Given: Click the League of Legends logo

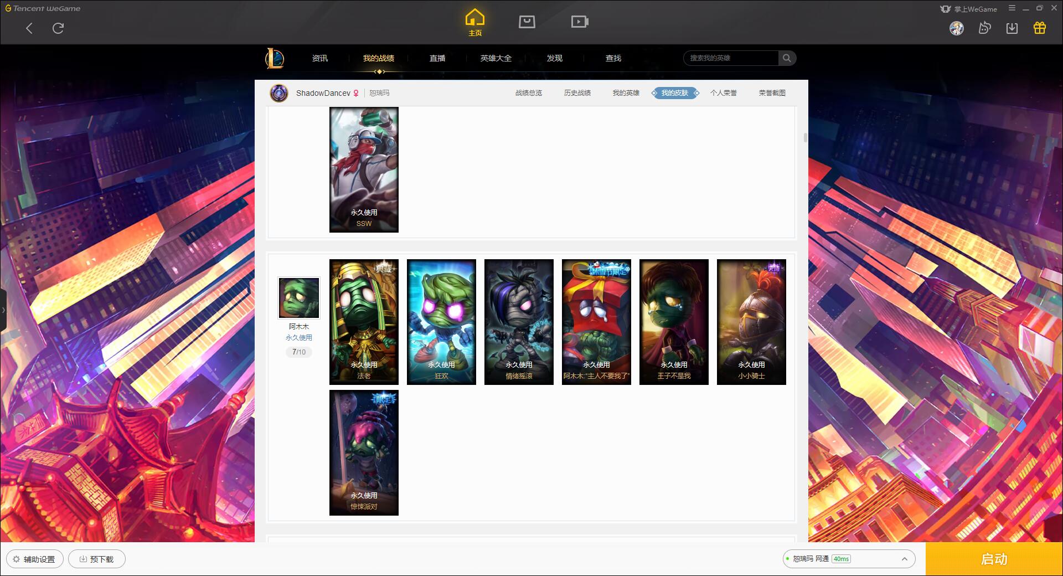Looking at the screenshot, I should click(275, 58).
